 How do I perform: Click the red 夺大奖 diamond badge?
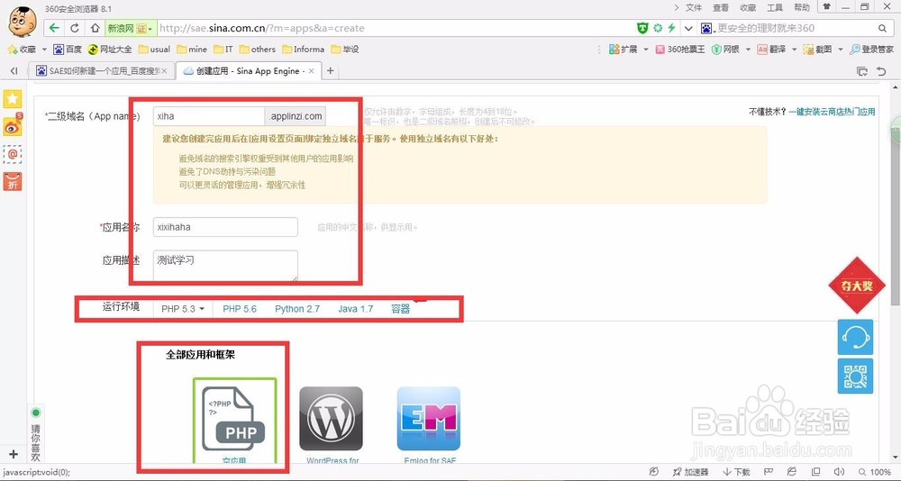pos(857,285)
